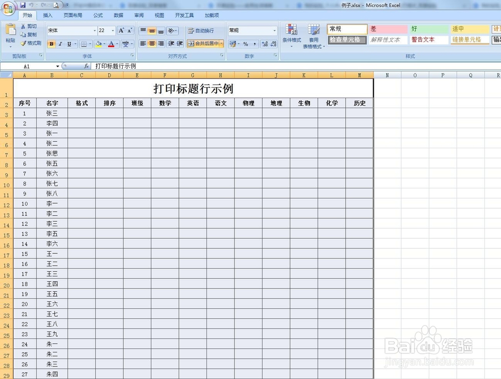The height and width of the screenshot is (379, 501).
Task: Toggle bold formatting
Action: click(x=51, y=44)
